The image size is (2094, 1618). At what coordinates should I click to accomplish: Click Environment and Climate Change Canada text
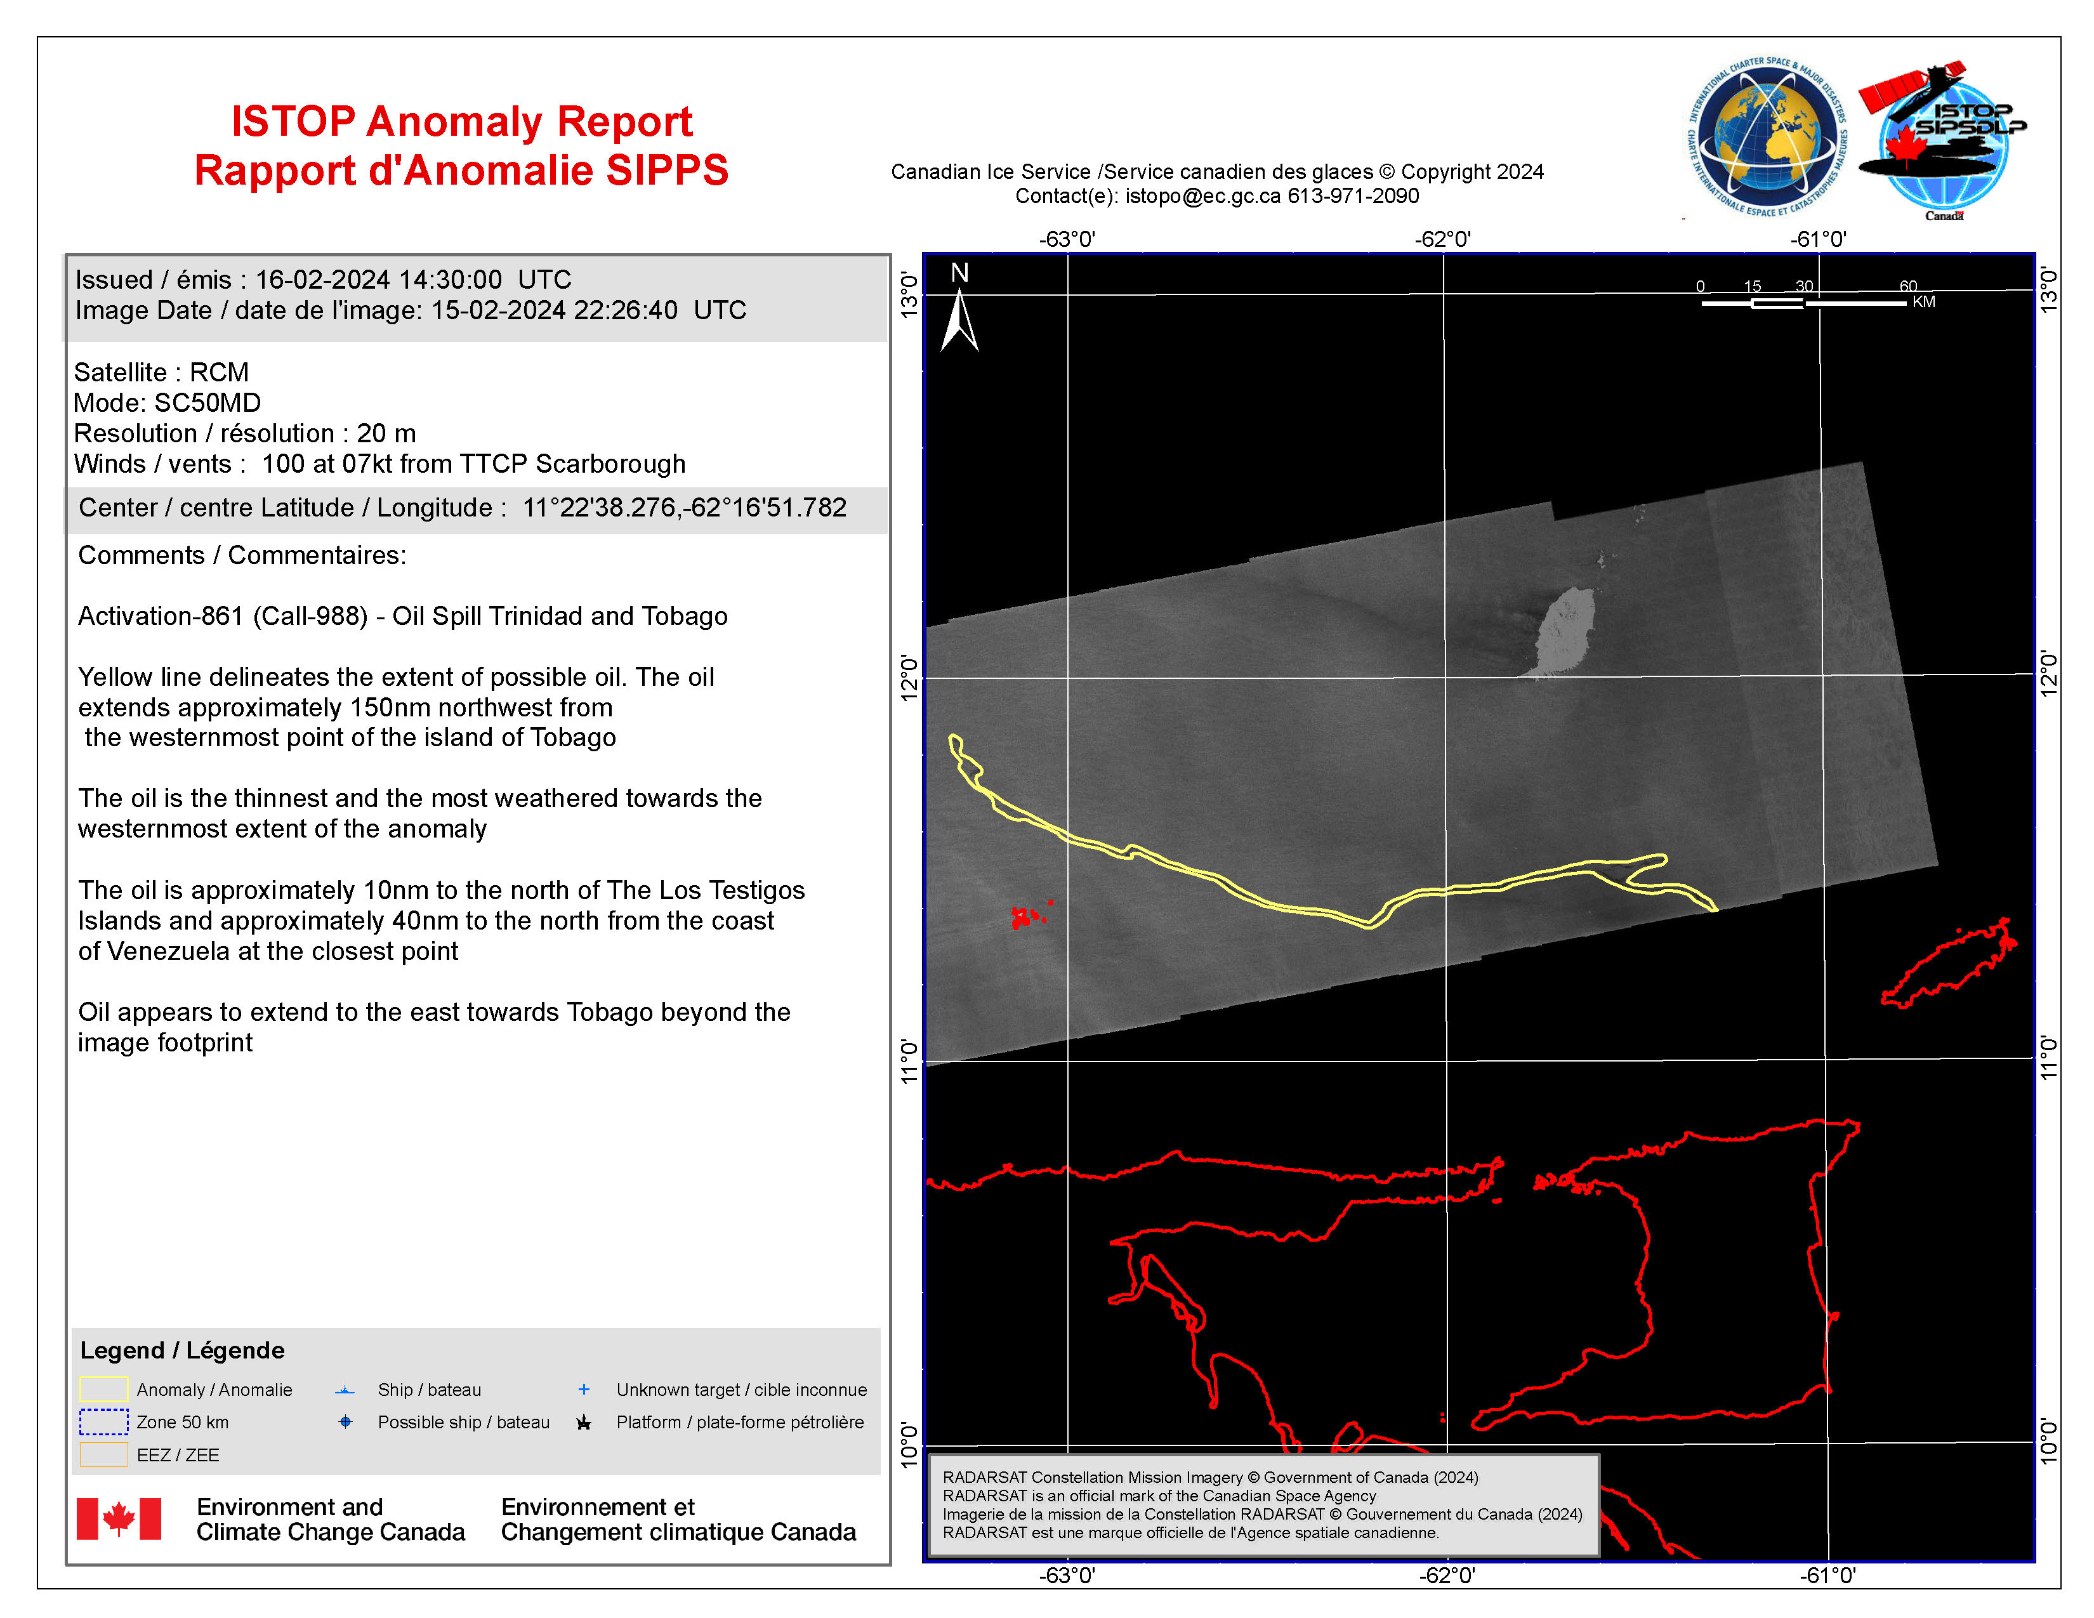click(330, 1519)
